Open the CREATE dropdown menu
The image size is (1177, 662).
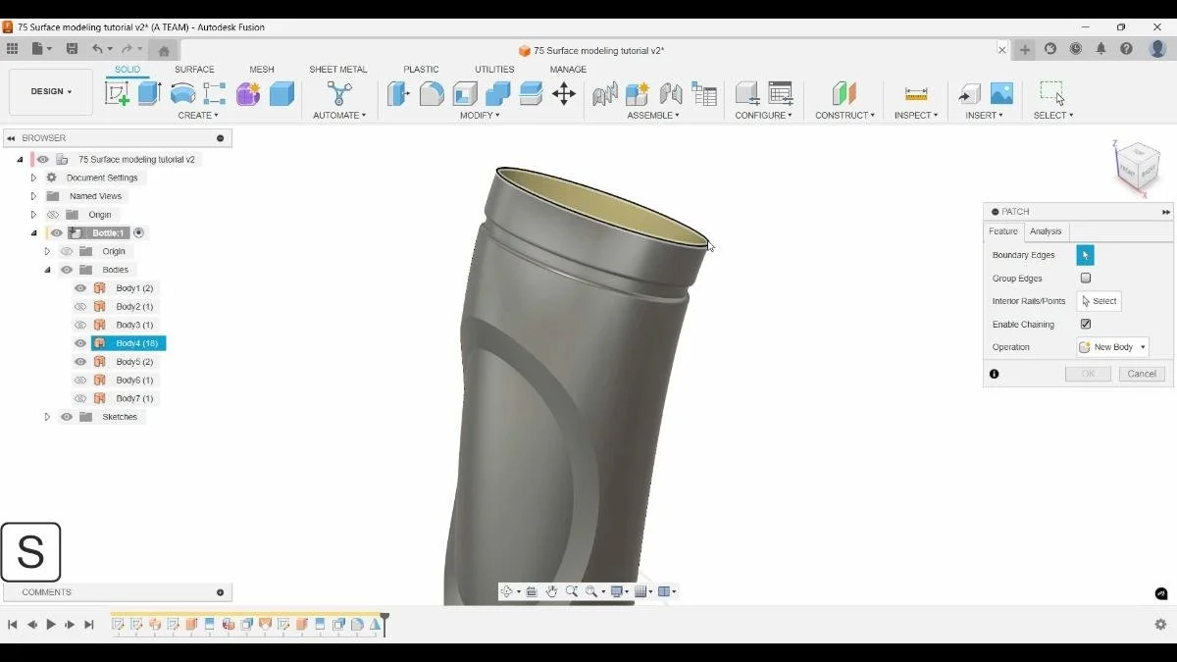pos(198,116)
